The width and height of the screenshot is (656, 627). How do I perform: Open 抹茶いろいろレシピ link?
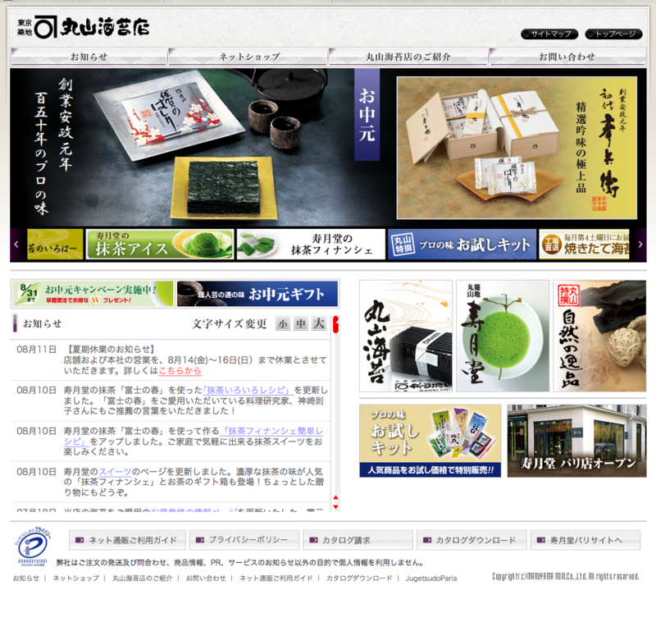click(248, 391)
